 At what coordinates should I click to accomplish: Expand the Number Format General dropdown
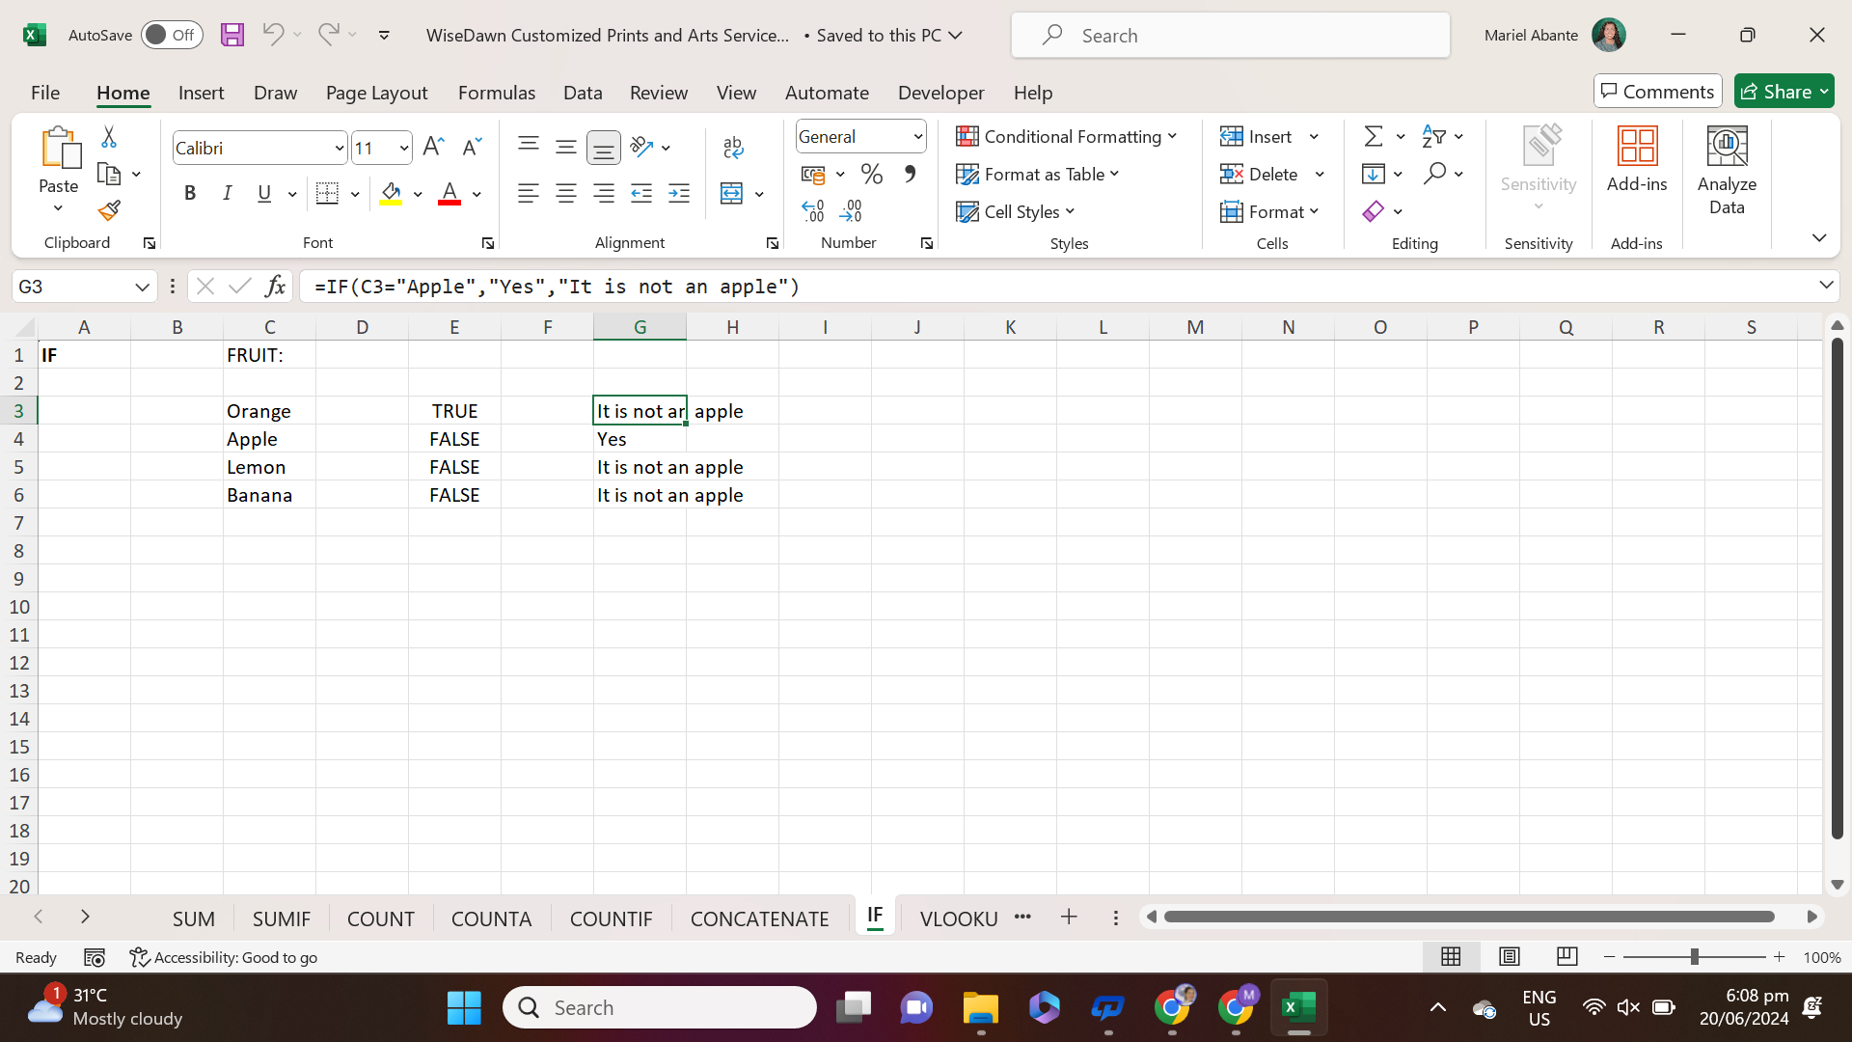[917, 137]
